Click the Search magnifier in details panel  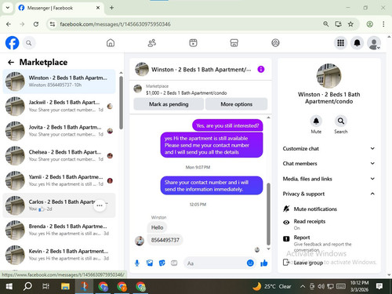point(341,121)
